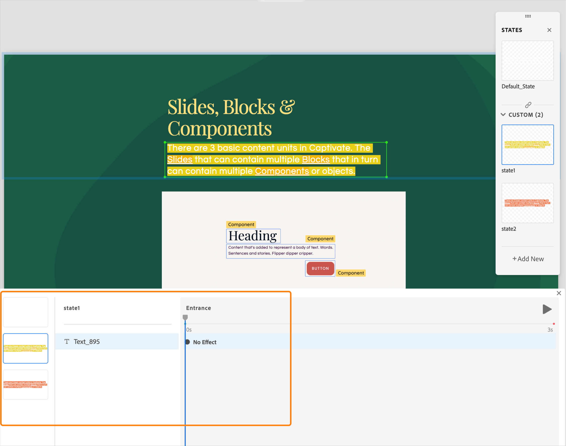The width and height of the screenshot is (566, 446).
Task: Click the link icon above the CUSTOM section
Action: coord(528,105)
